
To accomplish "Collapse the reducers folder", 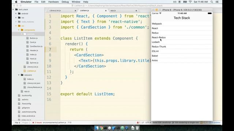I will 19,75.
